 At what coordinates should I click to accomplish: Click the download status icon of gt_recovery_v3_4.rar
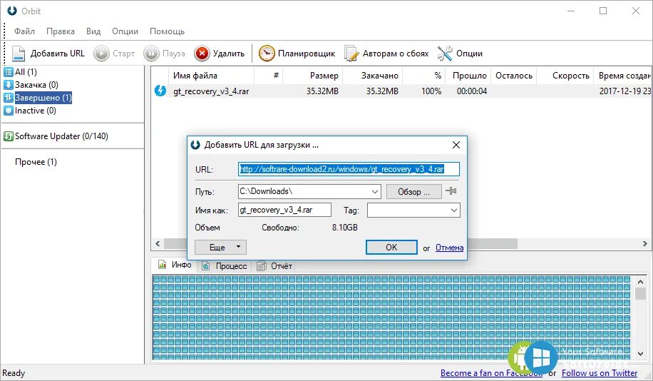coord(160,91)
